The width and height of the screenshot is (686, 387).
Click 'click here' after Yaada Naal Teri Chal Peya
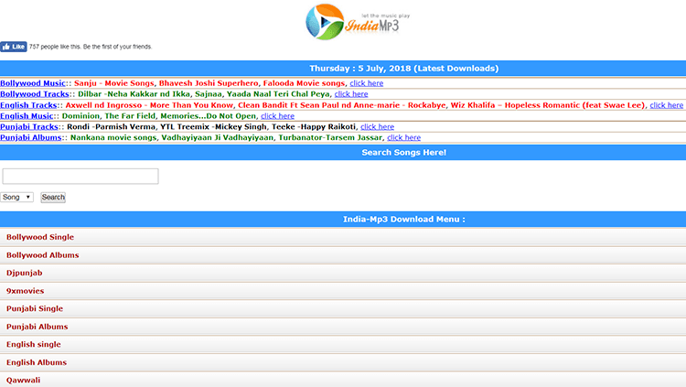pos(351,94)
